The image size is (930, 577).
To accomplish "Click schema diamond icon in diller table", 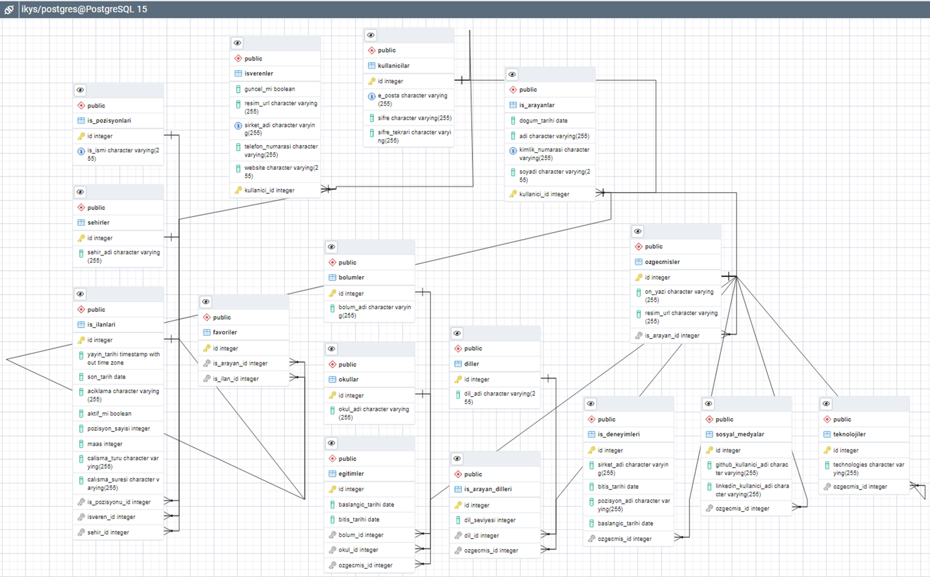I will (x=458, y=349).
